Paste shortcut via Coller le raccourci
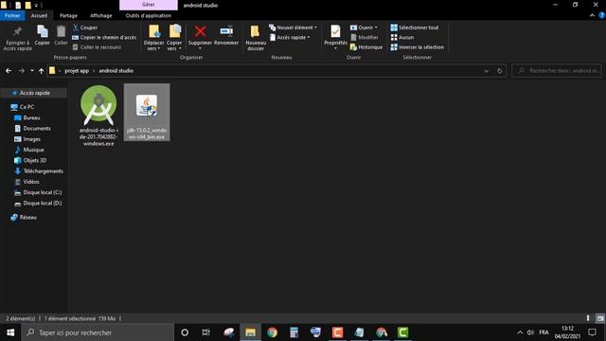Screen dimensions: 606x341 (97, 47)
